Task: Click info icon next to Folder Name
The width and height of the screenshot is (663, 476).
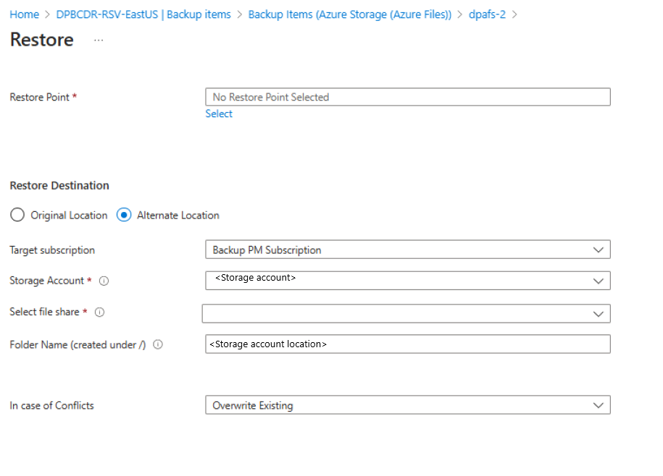Action: click(158, 345)
